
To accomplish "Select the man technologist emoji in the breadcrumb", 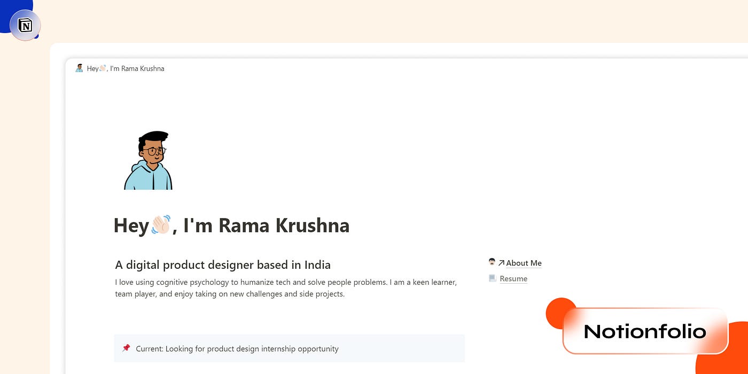I will point(79,68).
